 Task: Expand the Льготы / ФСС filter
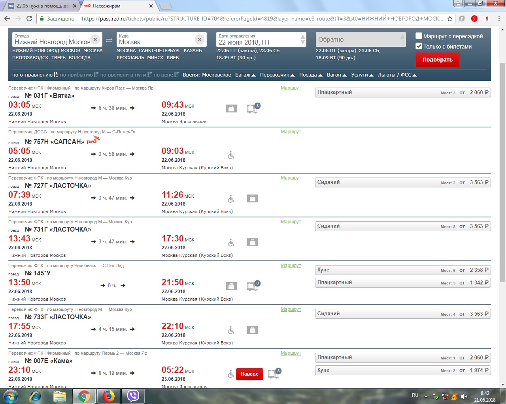(x=397, y=75)
